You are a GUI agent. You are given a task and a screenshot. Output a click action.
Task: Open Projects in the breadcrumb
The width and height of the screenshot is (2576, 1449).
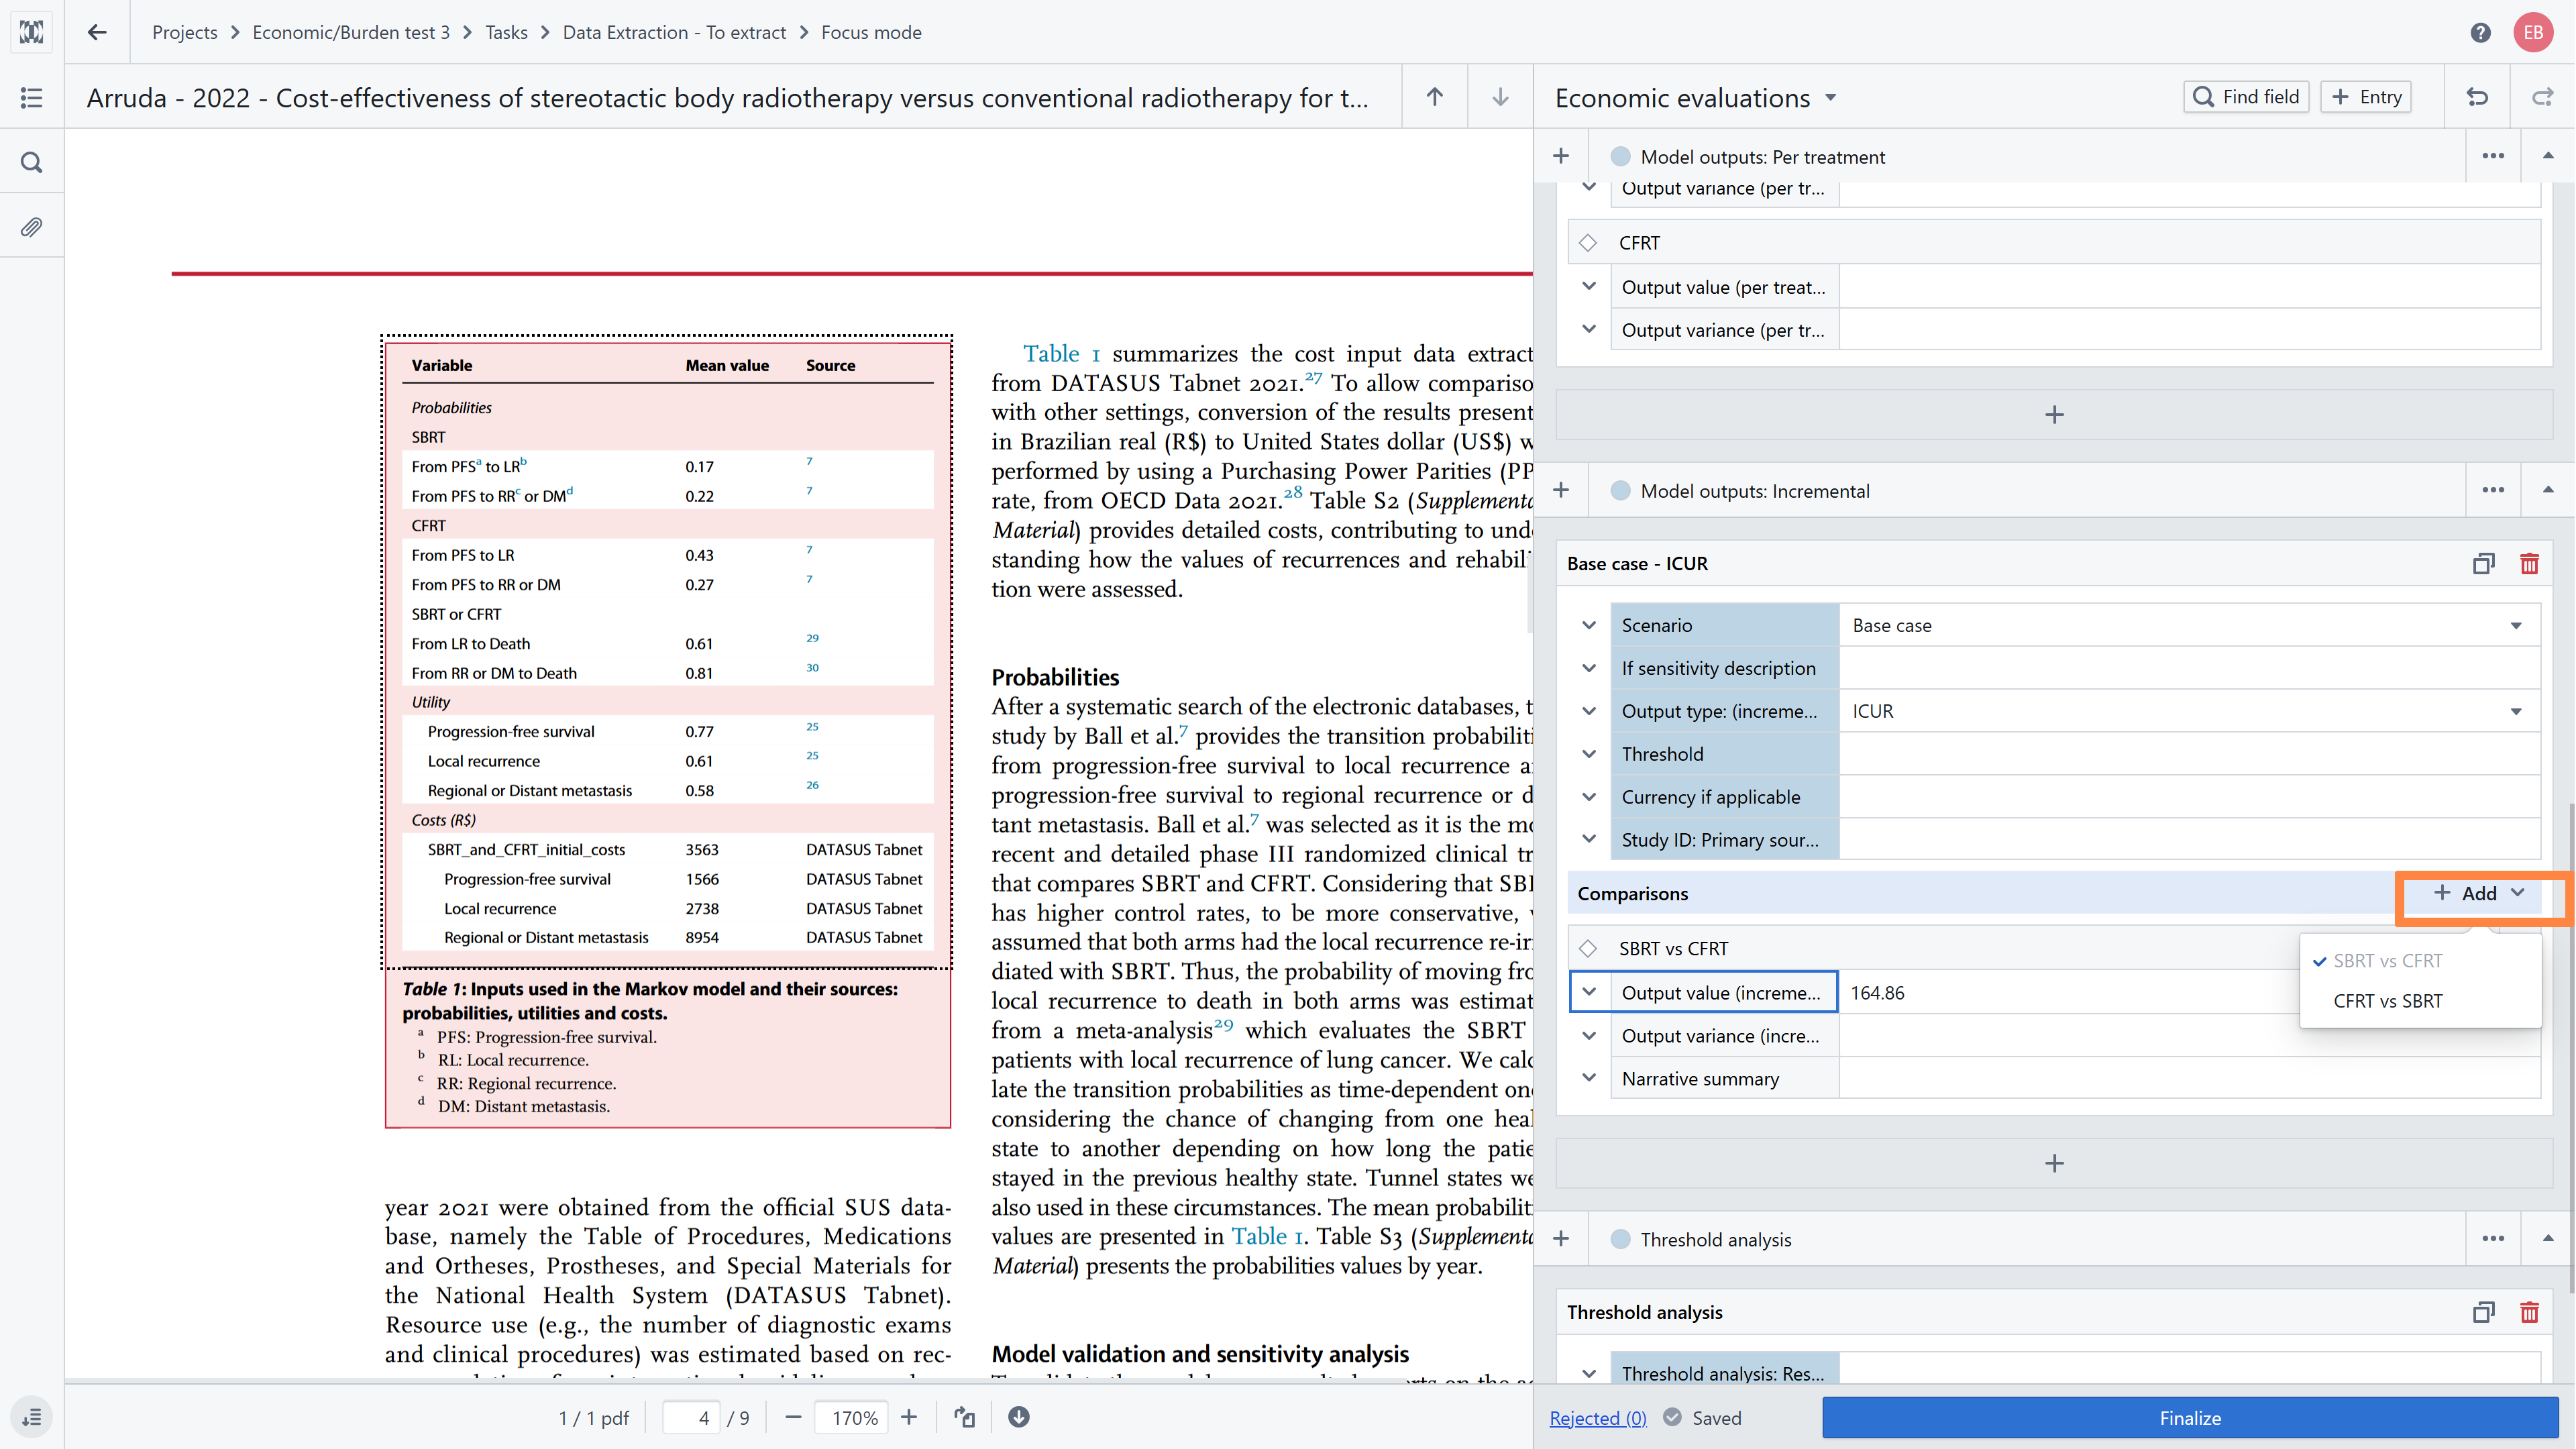point(184,32)
